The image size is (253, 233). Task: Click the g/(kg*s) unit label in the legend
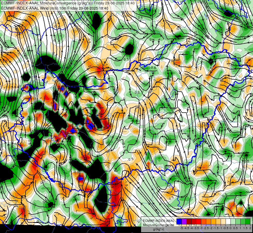tap(158, 229)
